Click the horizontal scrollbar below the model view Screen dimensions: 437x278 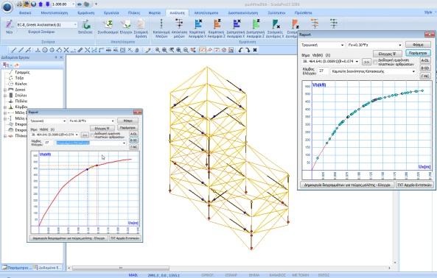pyautogui.click(x=228, y=268)
